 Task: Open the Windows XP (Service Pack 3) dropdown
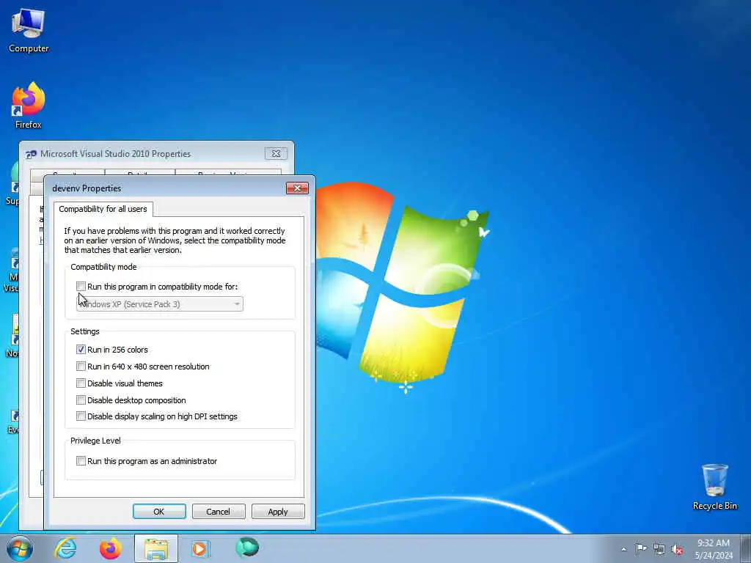[x=159, y=304]
